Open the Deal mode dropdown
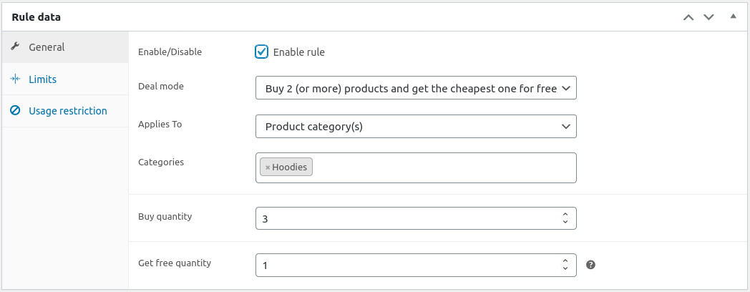 click(x=415, y=88)
